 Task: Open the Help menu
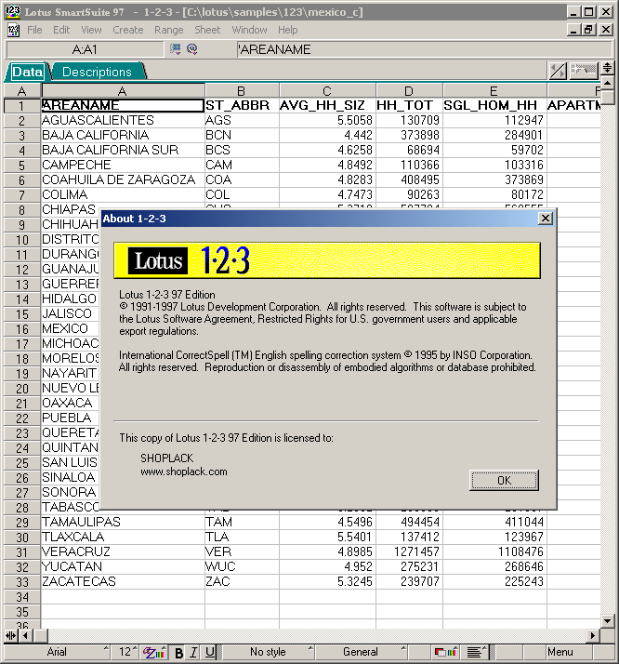(288, 30)
